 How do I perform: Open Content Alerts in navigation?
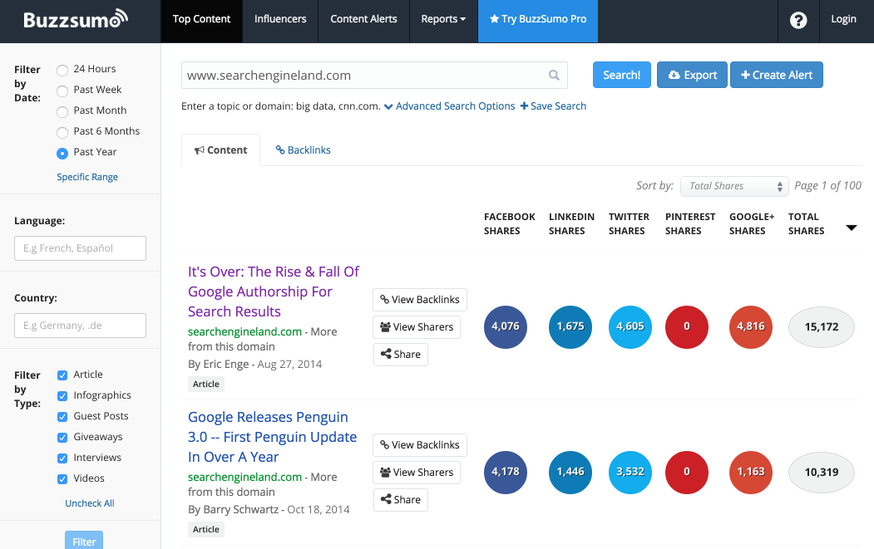[x=363, y=19]
